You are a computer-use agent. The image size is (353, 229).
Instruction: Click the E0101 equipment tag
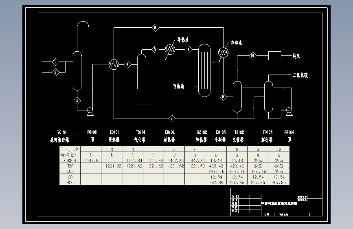[114, 132]
